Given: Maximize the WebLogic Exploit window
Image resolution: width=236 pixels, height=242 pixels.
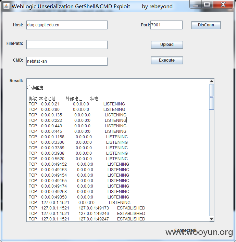Looking at the screenshot, I should (207, 5).
